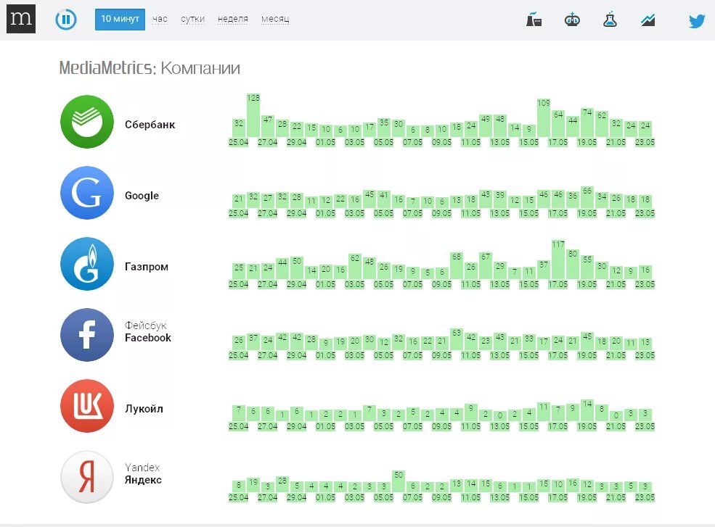This screenshot has height=527, width=715.
Task: Open the Сбербанк company name link
Action: pos(150,125)
